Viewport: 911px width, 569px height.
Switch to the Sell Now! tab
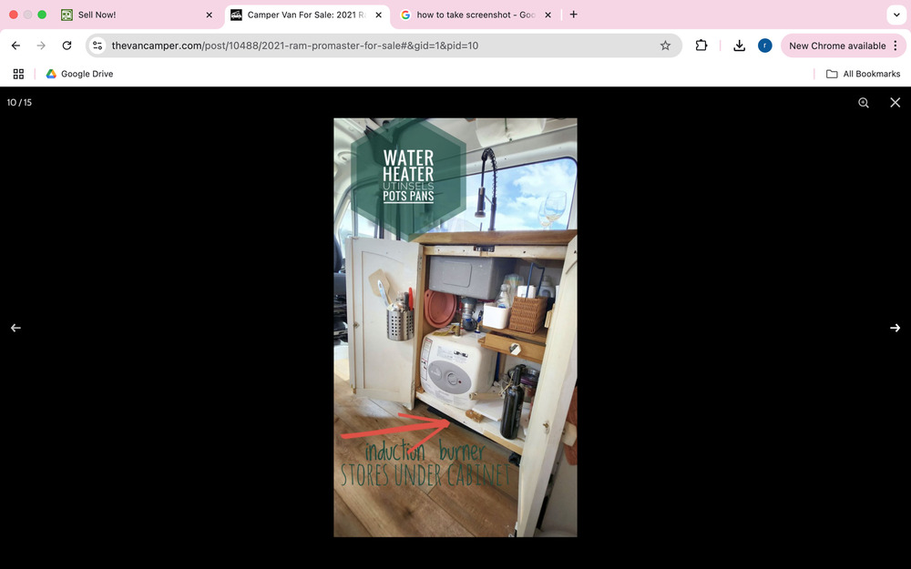click(128, 15)
